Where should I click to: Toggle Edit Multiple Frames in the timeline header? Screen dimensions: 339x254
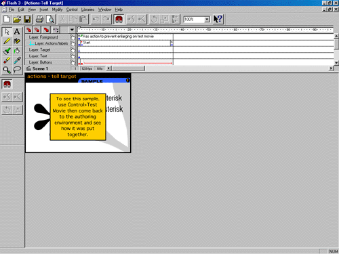click(46, 30)
